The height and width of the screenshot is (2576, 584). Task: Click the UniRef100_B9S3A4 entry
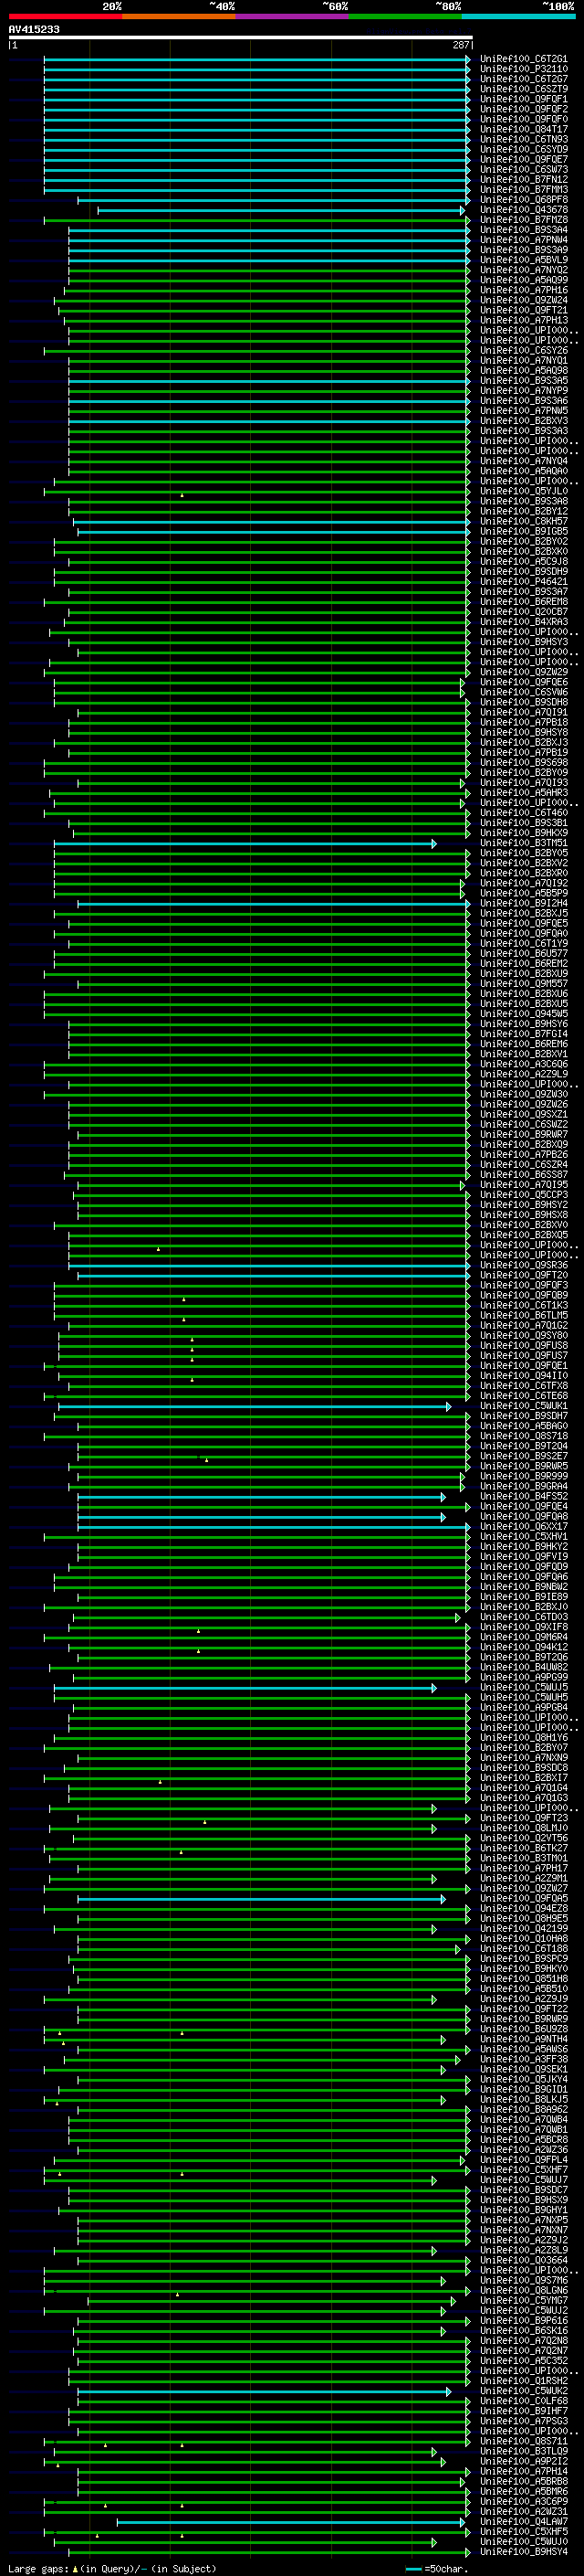coord(524,230)
